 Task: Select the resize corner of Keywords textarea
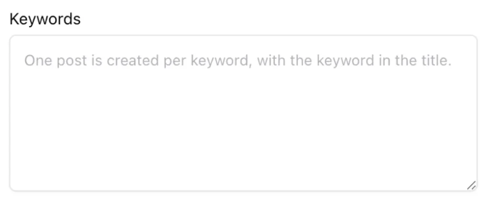471,185
